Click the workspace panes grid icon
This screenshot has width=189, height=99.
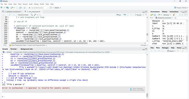51,8
